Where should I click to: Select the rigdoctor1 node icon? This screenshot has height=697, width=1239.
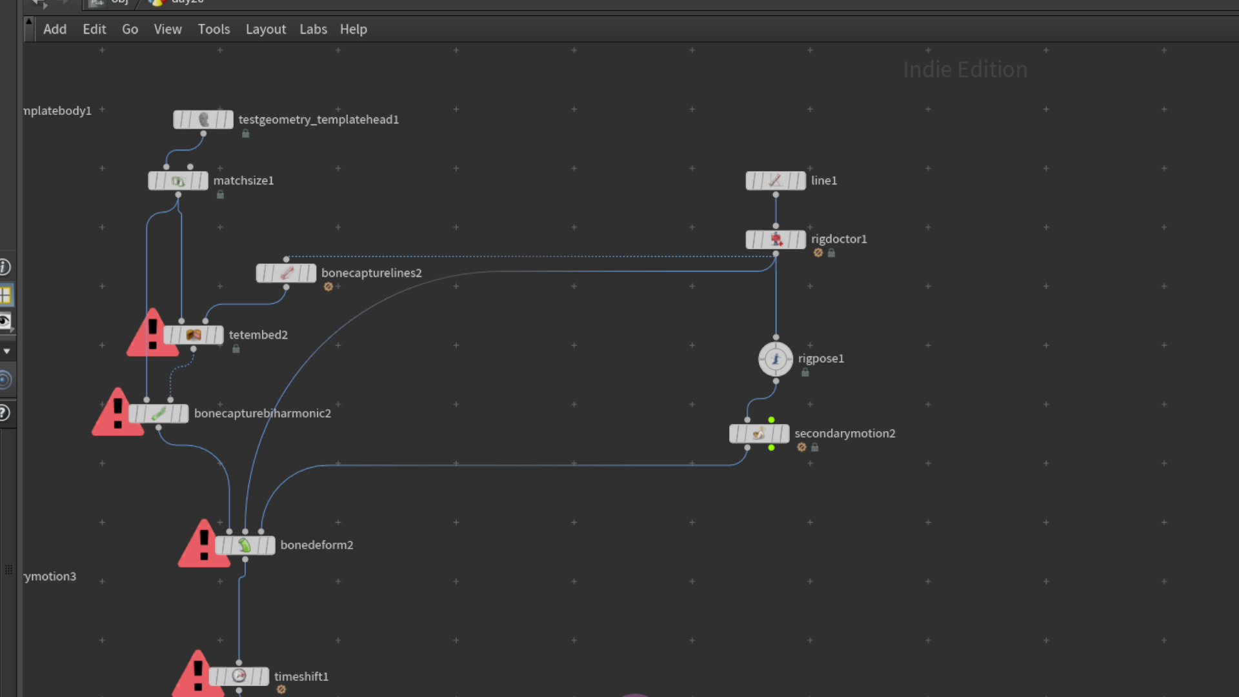(776, 239)
